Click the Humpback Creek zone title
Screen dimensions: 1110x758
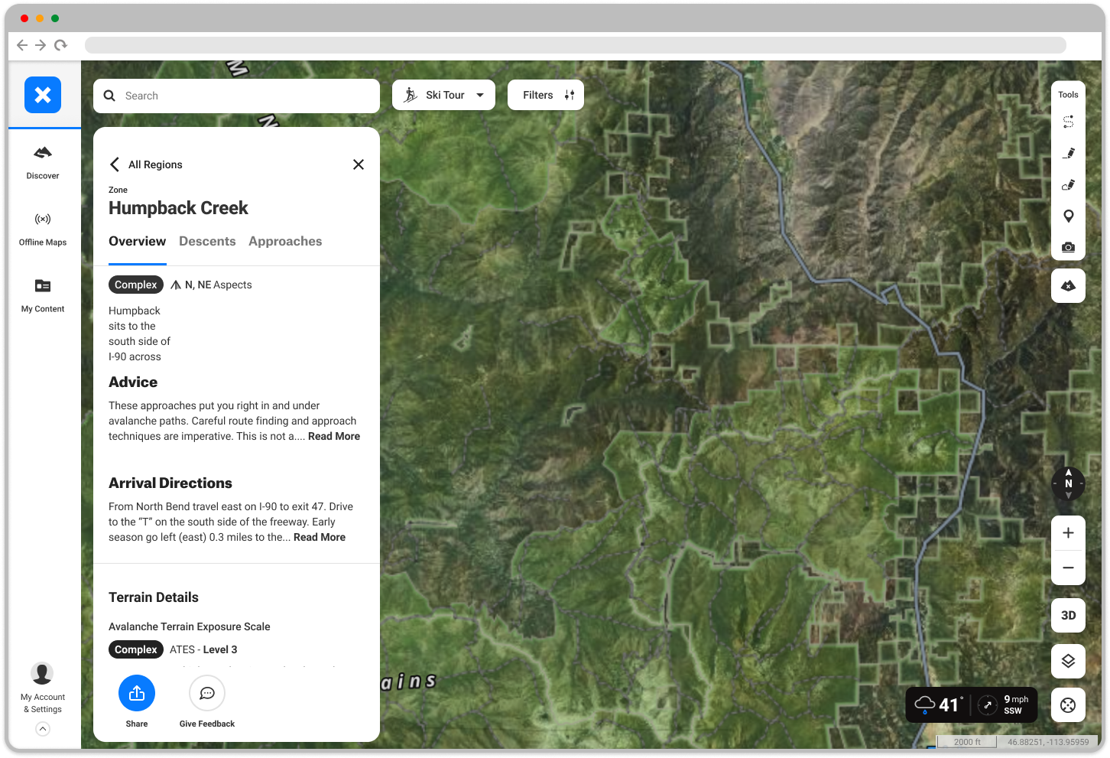178,208
